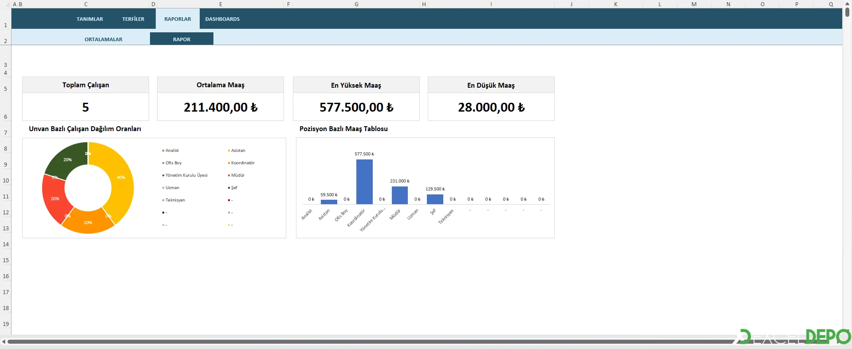
Task: Select the RAPORLAR tab
Action: coord(177,19)
